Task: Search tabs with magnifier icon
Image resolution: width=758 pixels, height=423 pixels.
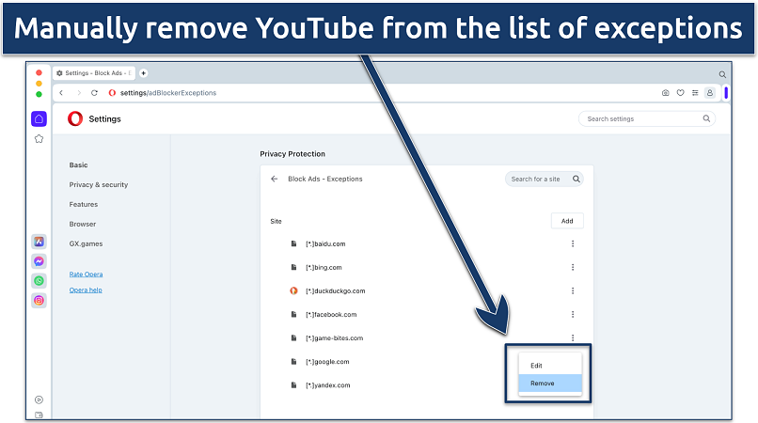Action: point(722,74)
